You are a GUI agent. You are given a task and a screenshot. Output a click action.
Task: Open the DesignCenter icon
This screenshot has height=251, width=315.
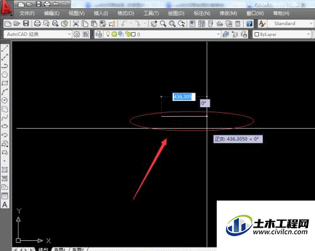(x=202, y=23)
